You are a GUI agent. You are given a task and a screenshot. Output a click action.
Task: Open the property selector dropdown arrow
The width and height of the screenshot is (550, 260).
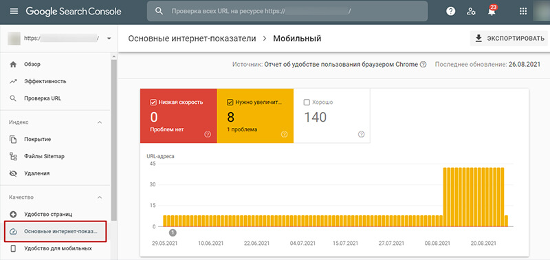pos(109,39)
